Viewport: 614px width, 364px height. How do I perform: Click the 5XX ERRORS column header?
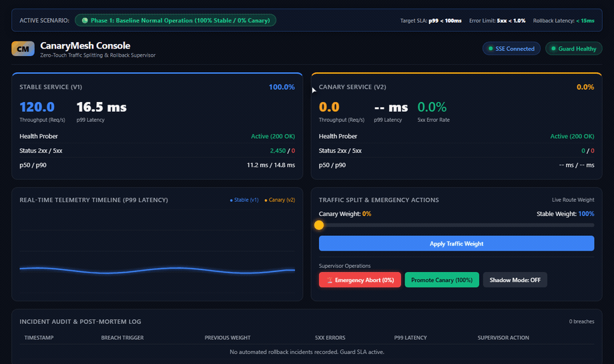pos(330,337)
